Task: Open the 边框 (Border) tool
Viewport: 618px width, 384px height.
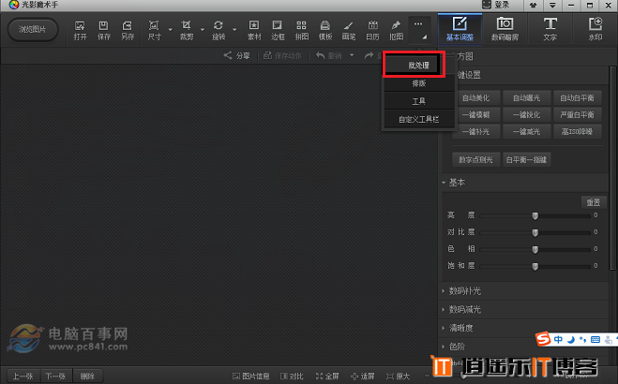Action: 279,28
